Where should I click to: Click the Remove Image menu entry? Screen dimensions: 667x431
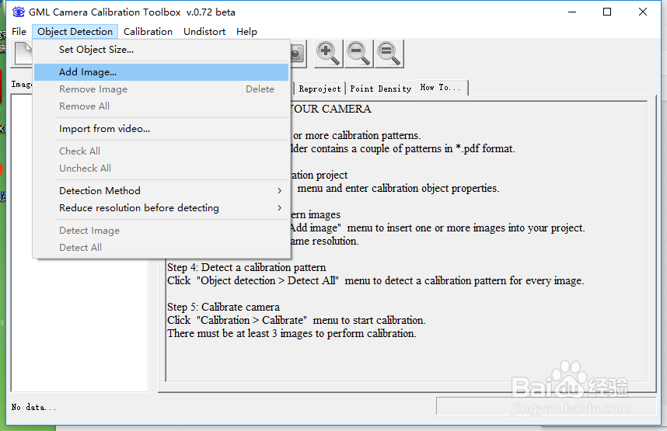[161, 89]
